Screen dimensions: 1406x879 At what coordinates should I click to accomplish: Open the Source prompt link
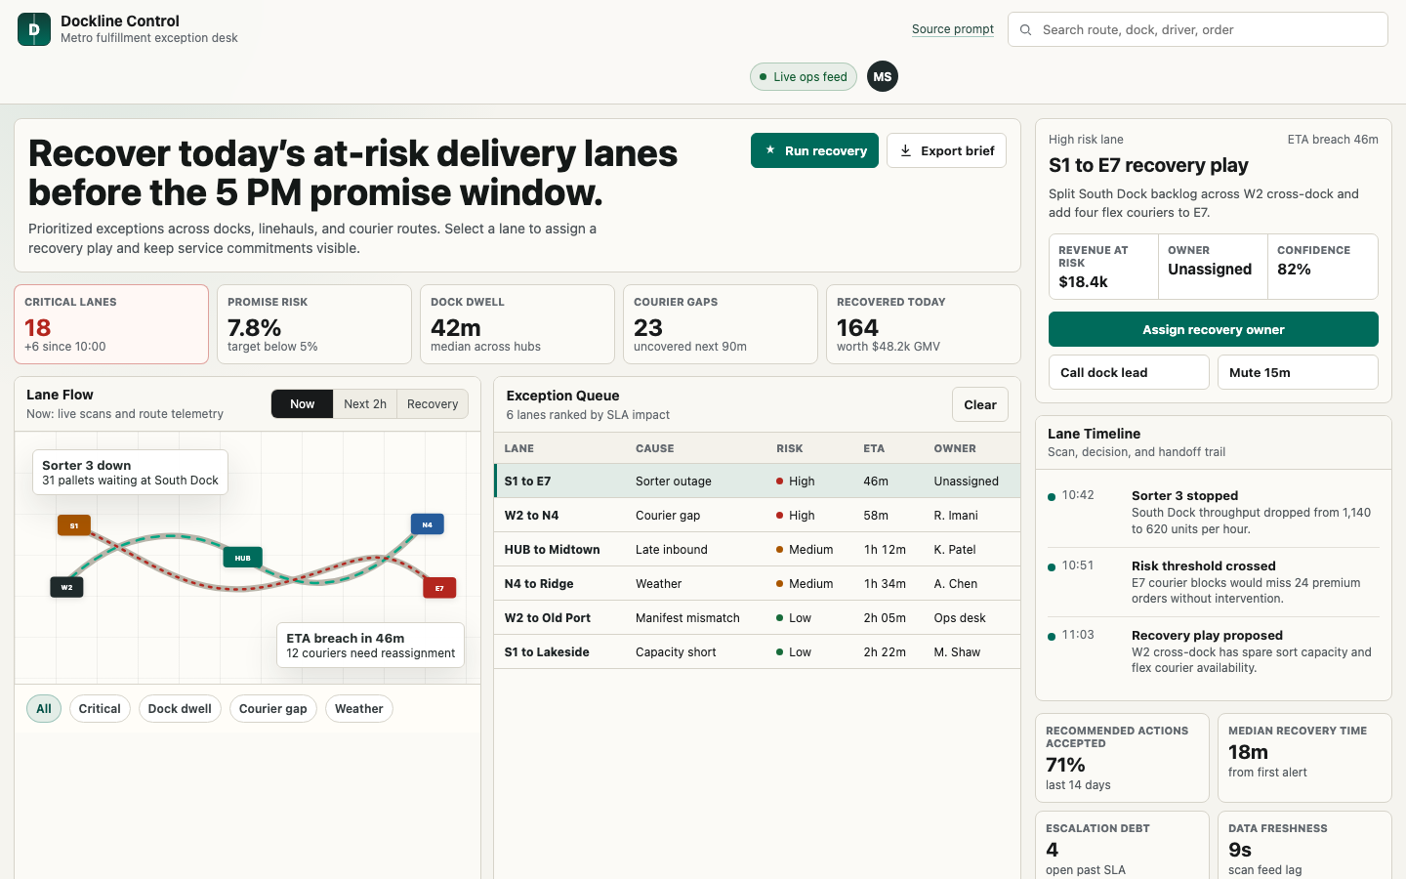953,29
